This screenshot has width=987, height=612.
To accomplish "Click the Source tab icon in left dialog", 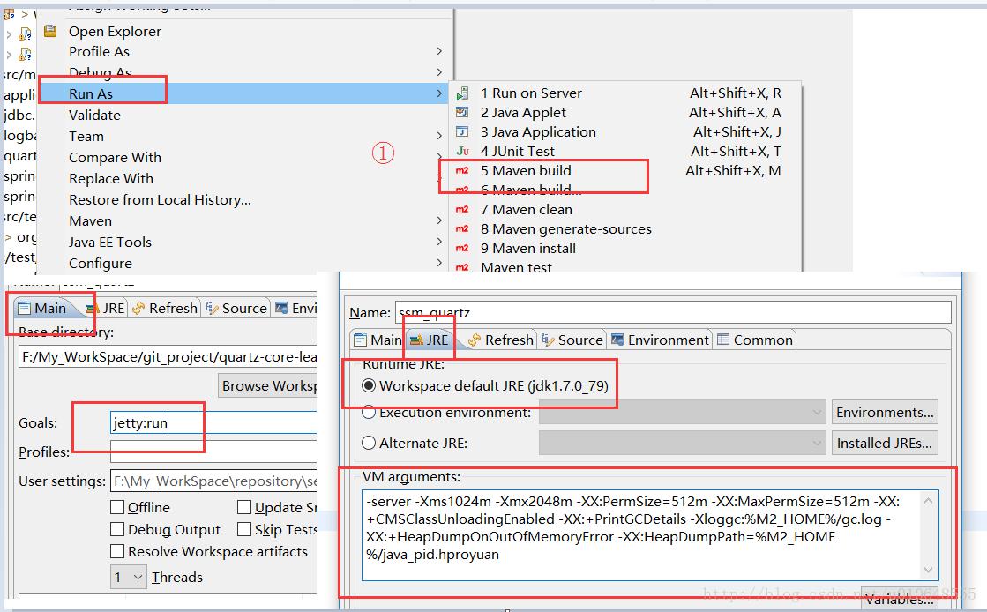I will [x=212, y=308].
